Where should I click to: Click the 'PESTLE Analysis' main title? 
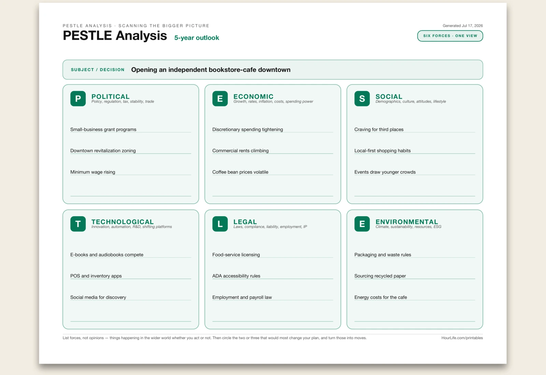pyautogui.click(x=115, y=35)
